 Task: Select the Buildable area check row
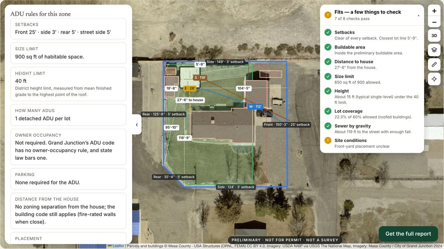click(372, 50)
